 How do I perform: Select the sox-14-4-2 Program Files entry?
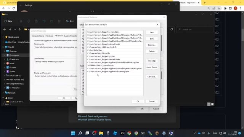coord(115,47)
